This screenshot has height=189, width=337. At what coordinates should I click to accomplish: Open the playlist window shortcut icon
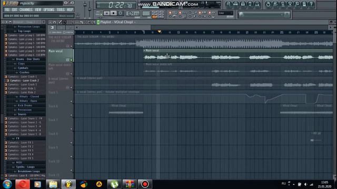[229, 4]
